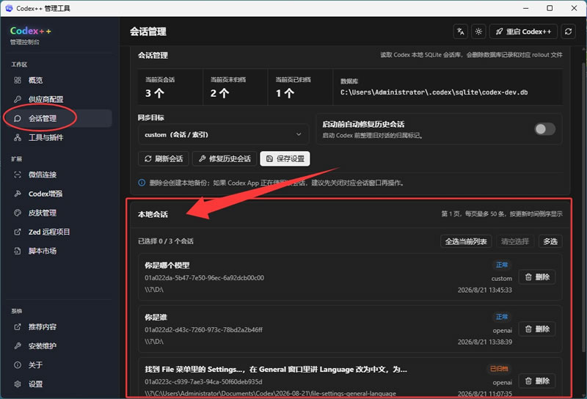Delete the 你是谁 session
587x399 pixels.
click(x=537, y=329)
